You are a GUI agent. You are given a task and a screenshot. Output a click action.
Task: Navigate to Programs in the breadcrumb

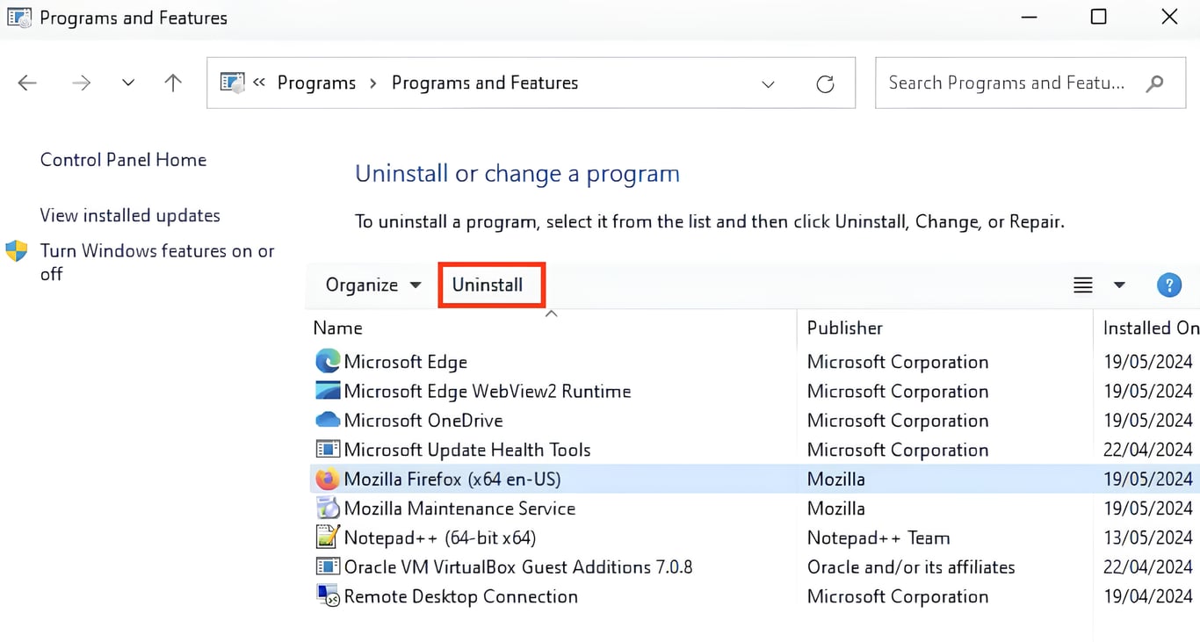coord(316,83)
